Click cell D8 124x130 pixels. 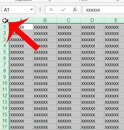click(92, 71)
